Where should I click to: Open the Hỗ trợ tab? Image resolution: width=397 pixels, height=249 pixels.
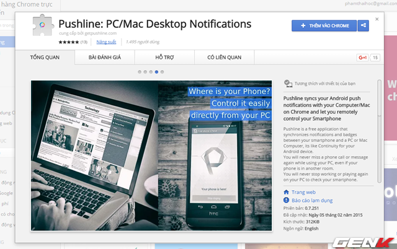tap(164, 58)
